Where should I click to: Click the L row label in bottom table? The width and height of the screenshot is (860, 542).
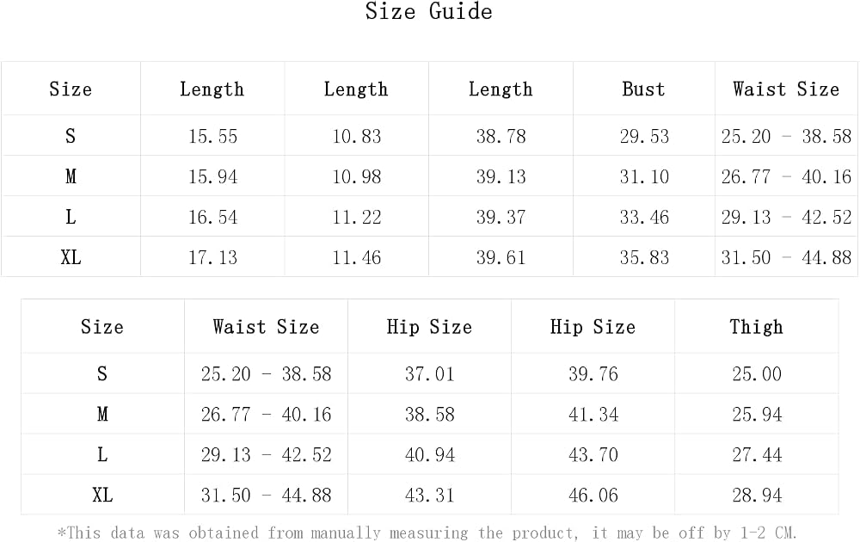pos(102,455)
